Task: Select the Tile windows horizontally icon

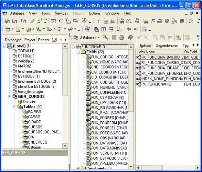Action: (x=111, y=29)
